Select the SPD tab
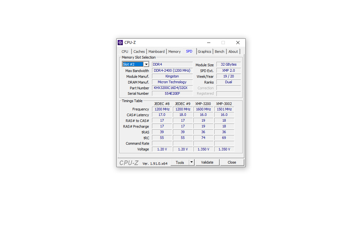Screen dimensions: 362x226 tap(189, 51)
